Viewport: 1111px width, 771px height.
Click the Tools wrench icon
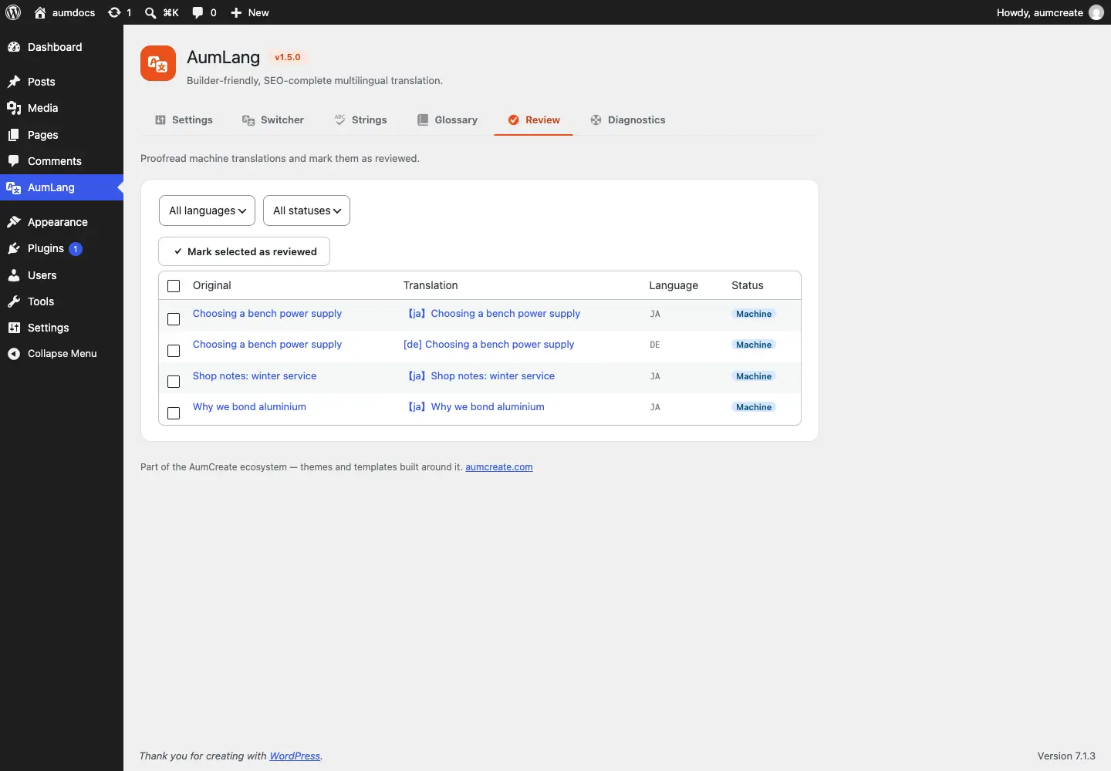(14, 301)
